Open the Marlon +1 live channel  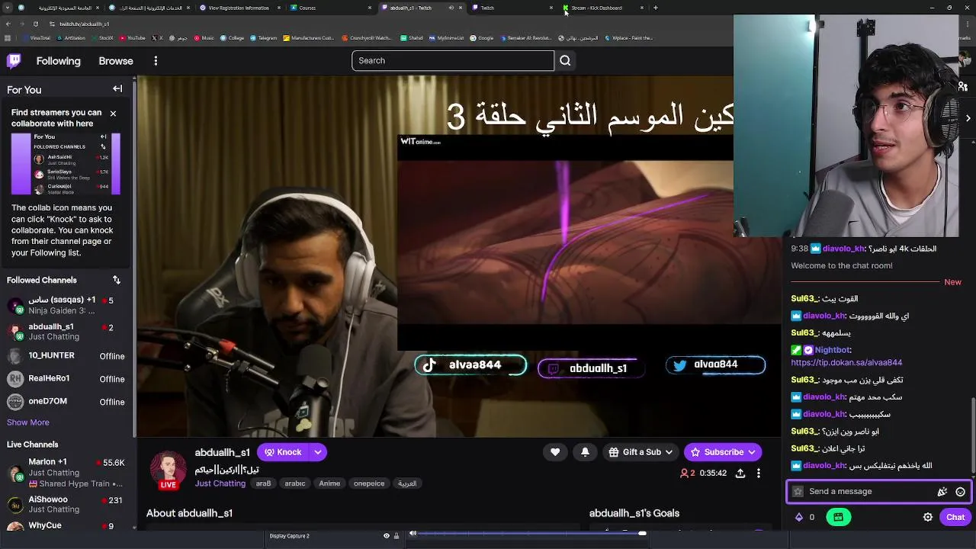[66, 473]
